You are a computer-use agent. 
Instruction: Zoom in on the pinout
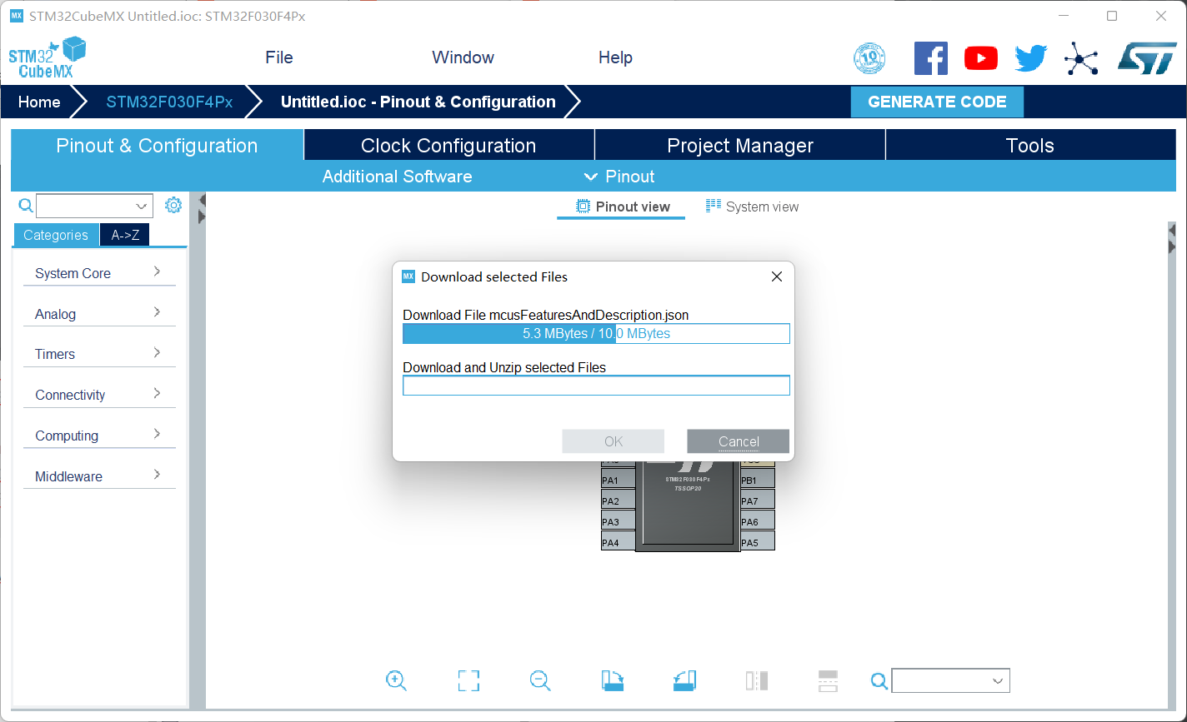(397, 681)
